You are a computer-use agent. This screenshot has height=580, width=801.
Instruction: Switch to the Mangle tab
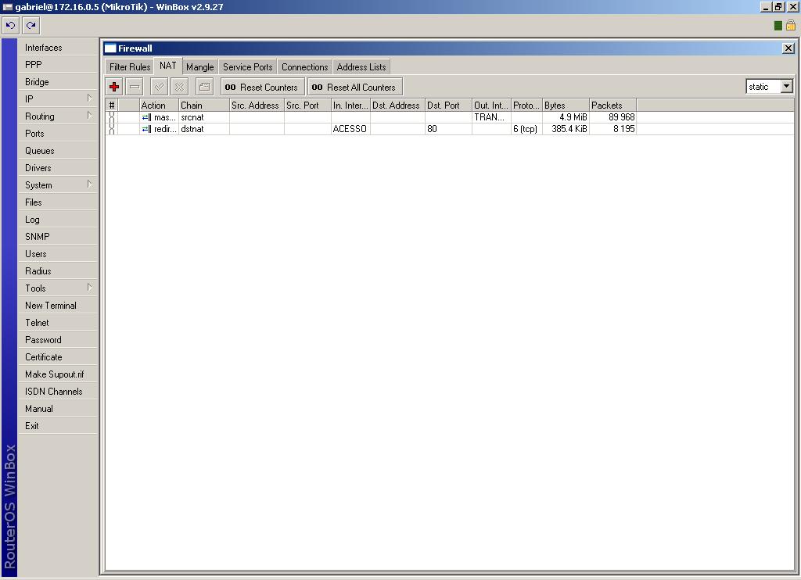(x=199, y=67)
